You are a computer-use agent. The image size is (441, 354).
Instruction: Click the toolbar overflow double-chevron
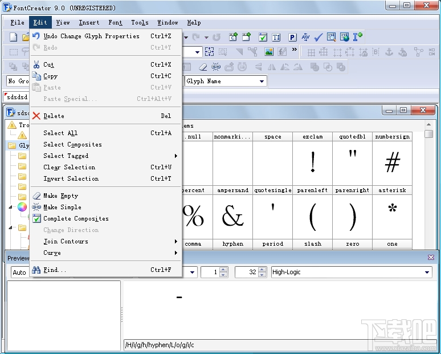[x=294, y=50]
